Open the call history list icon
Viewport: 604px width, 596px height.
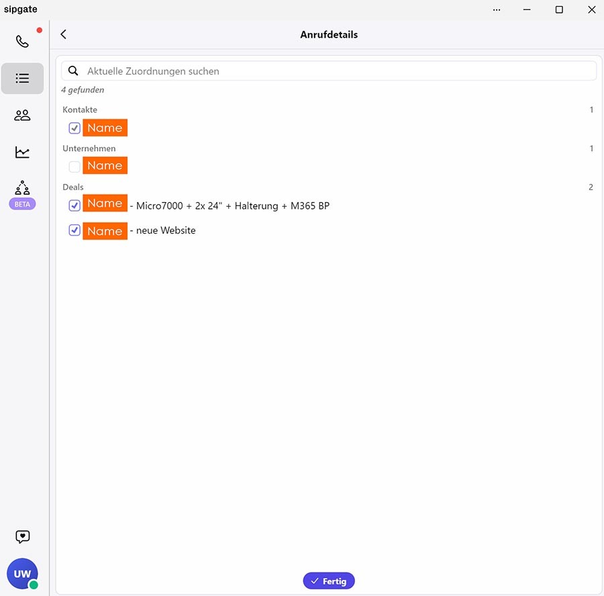pyautogui.click(x=22, y=79)
